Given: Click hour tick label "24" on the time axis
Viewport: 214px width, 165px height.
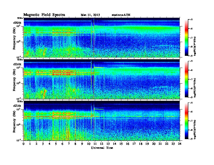Looking at the screenshot, I should coord(180,144).
